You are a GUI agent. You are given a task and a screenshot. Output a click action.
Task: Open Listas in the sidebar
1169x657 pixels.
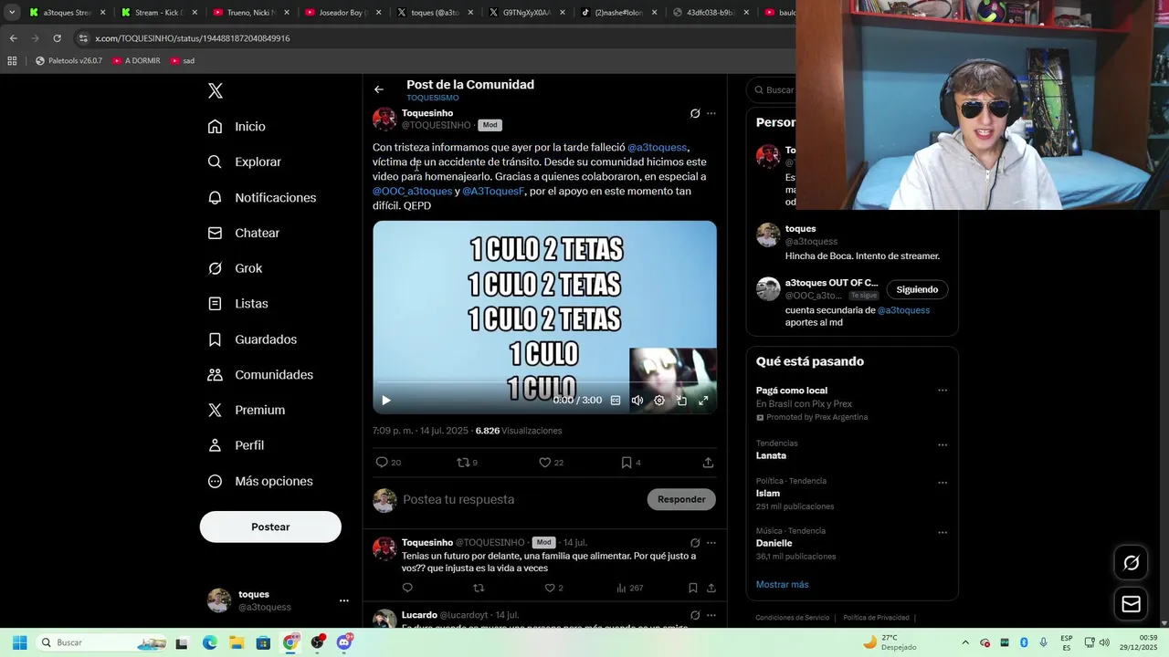[237, 304]
